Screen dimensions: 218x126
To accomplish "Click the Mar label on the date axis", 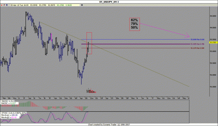I will tap(4, 98).
